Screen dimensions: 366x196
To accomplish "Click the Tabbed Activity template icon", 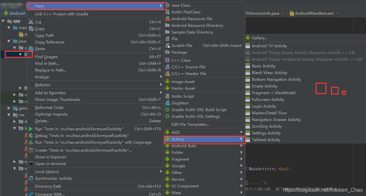I will click(x=248, y=140).
